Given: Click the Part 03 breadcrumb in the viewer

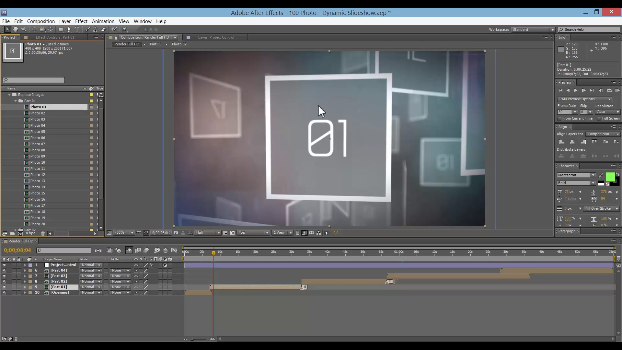Looking at the screenshot, I should [x=155, y=44].
